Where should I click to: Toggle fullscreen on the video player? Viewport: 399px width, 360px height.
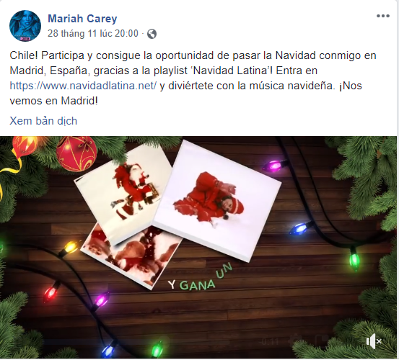pyautogui.click(x=321, y=341)
